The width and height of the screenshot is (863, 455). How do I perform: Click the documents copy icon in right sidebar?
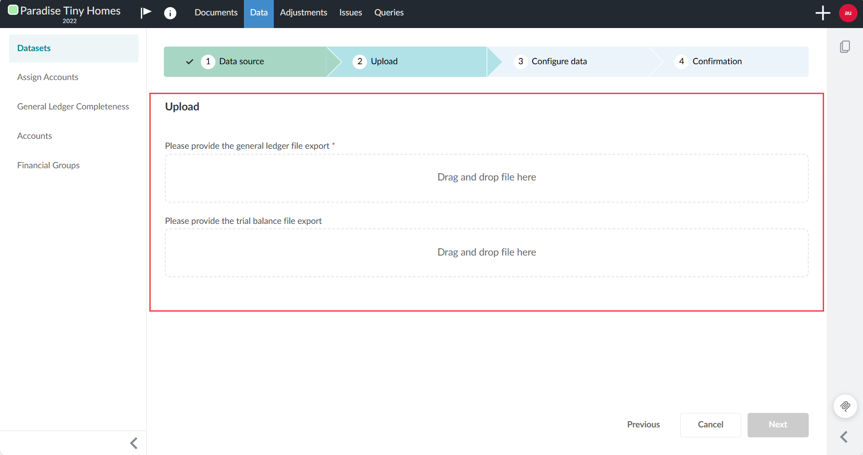click(845, 47)
